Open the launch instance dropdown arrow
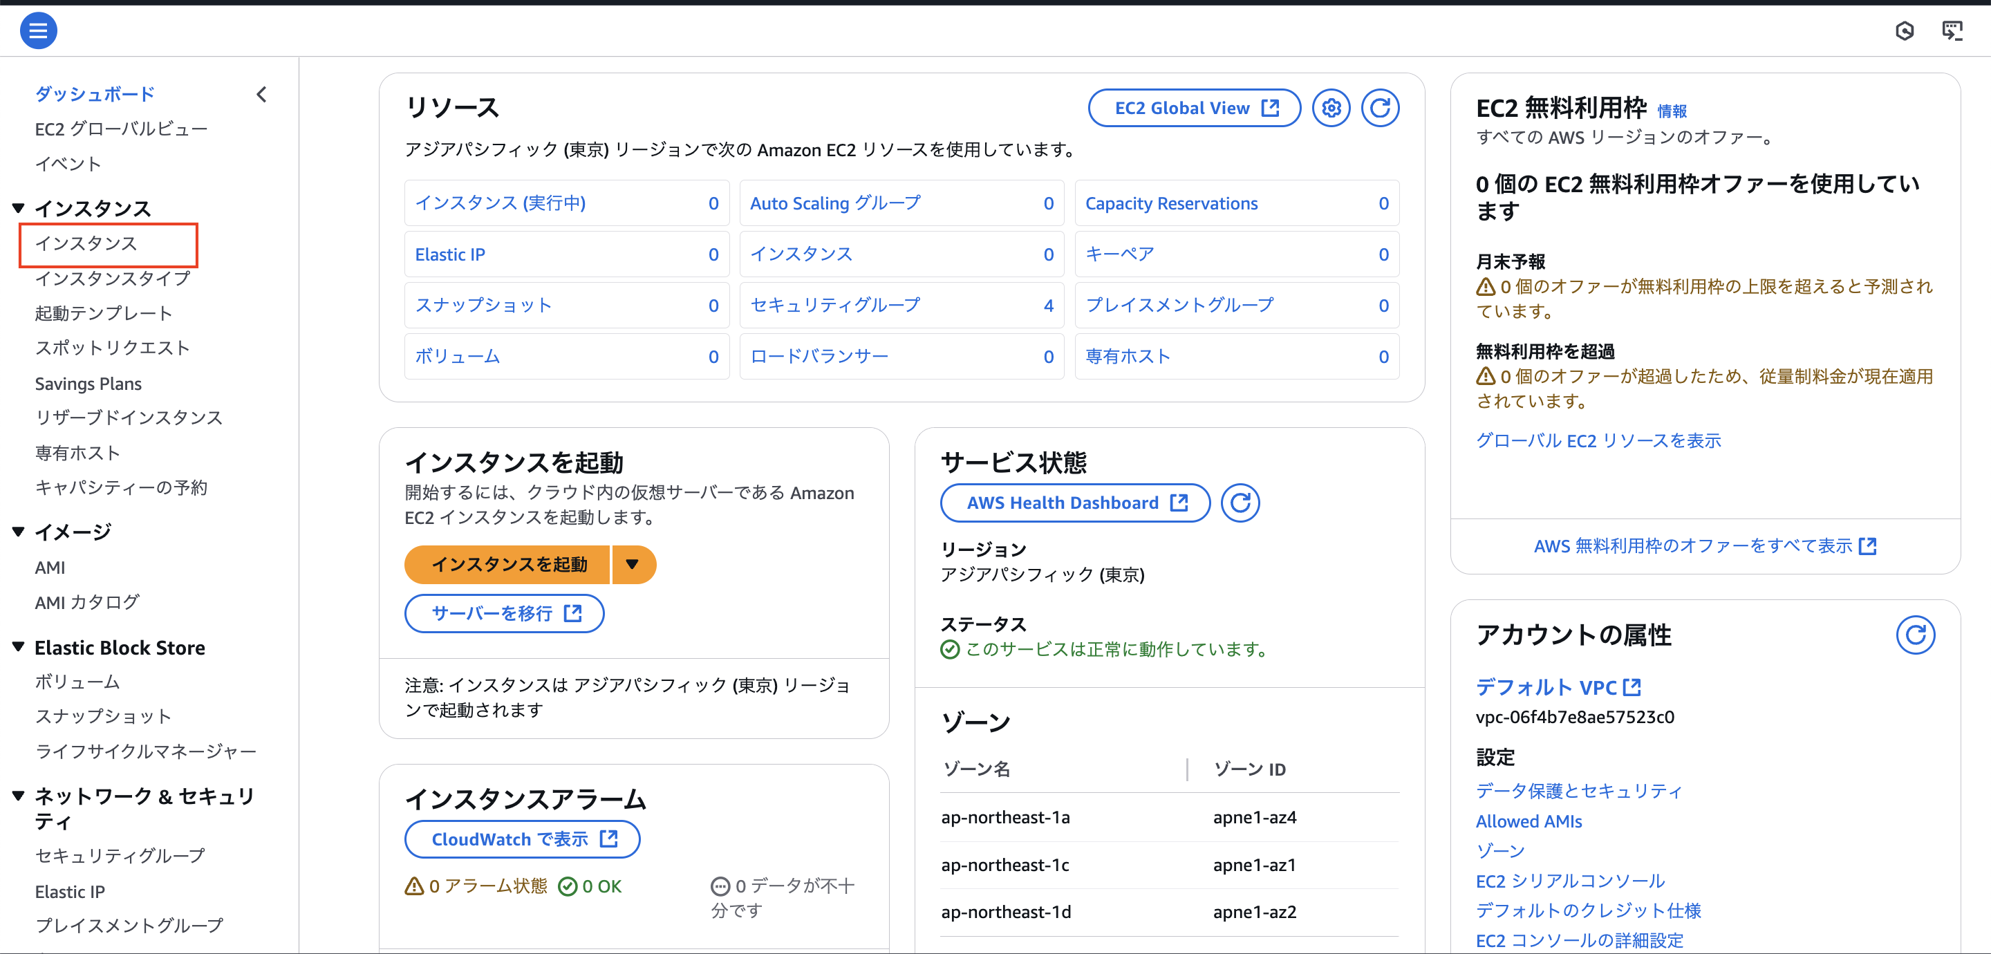Viewport: 1991px width, 954px height. (633, 564)
